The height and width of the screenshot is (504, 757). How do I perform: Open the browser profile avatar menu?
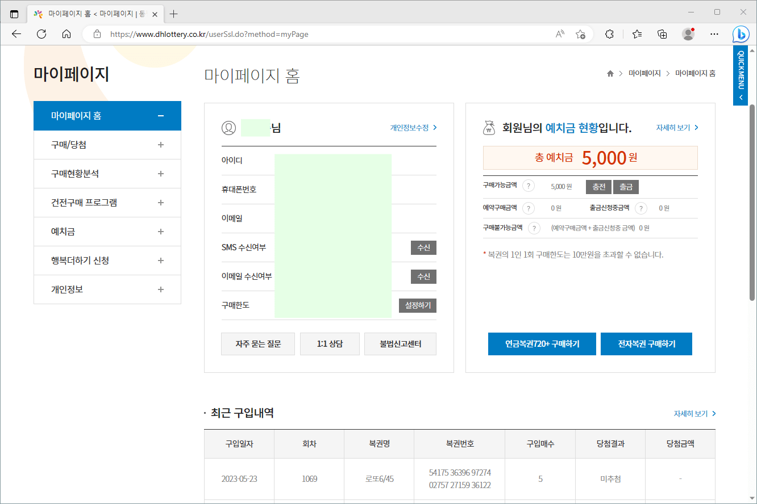(x=688, y=34)
